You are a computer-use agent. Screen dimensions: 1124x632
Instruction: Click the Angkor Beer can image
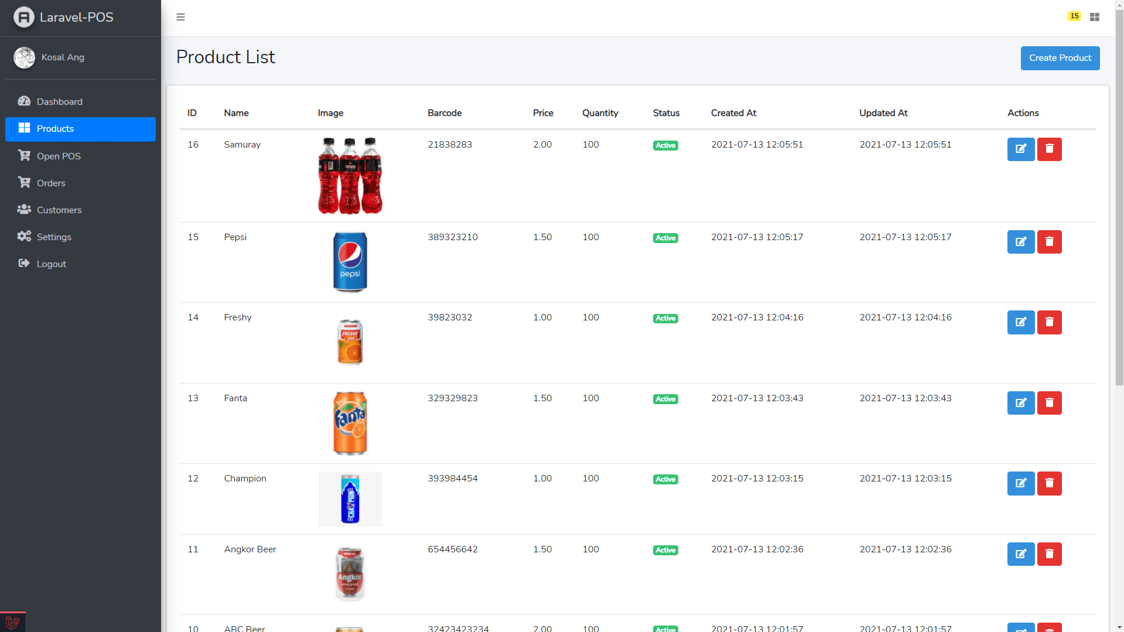350,574
